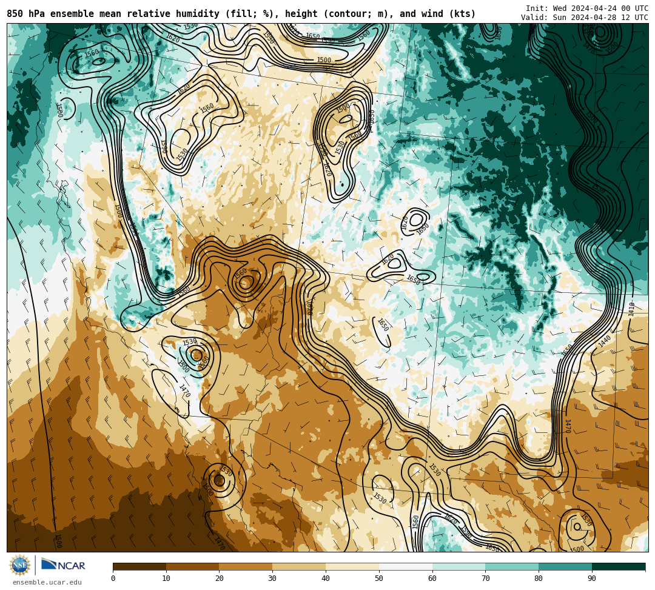This screenshot has height=590, width=655.
Task: Click the 0-10% darkest brown colorbar segment
Action: pos(139,566)
